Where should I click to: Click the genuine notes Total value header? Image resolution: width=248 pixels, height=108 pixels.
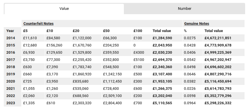[x=213, y=31]
